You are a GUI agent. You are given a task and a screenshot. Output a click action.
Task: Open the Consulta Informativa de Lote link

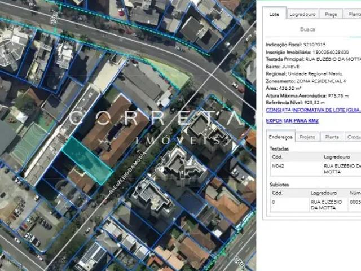[314, 110]
